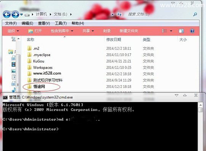Click the Workspaces folder icon
Image resolution: width=206 pixels, height=151 pixels.
(x=29, y=67)
